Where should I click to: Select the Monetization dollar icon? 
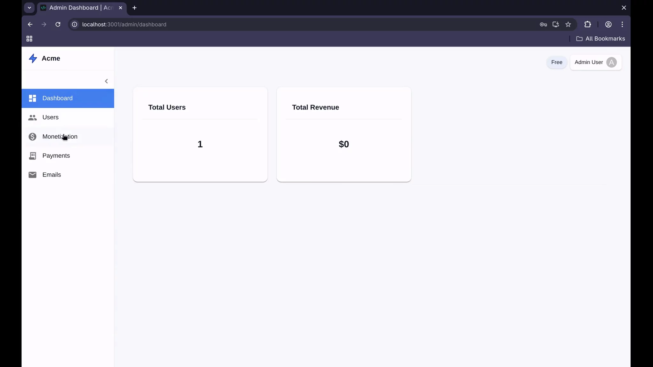32,136
